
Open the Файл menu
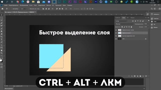coord(6,5)
